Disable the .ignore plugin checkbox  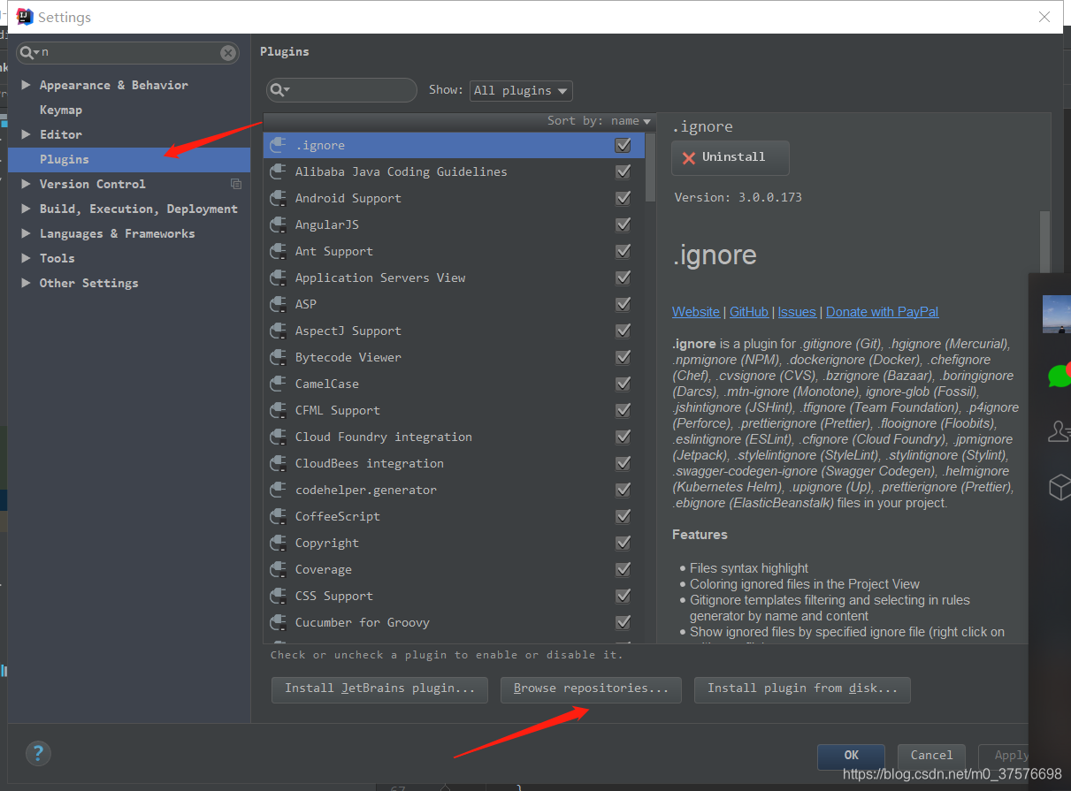pos(623,145)
